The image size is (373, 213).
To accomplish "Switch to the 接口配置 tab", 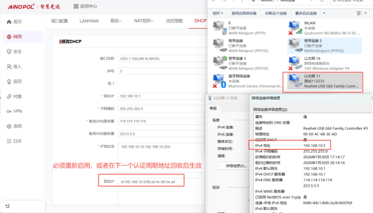I will coord(60,21).
